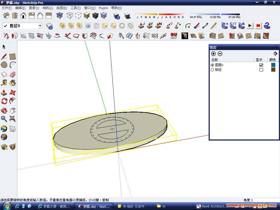
Task: Switch to Revit Architecture taskbar window
Action: click(x=212, y=206)
